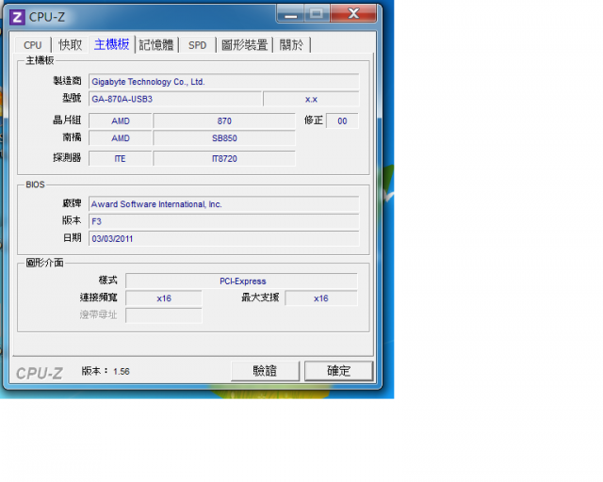Click the 修正 label
The height and width of the screenshot is (482, 603).
(x=314, y=120)
